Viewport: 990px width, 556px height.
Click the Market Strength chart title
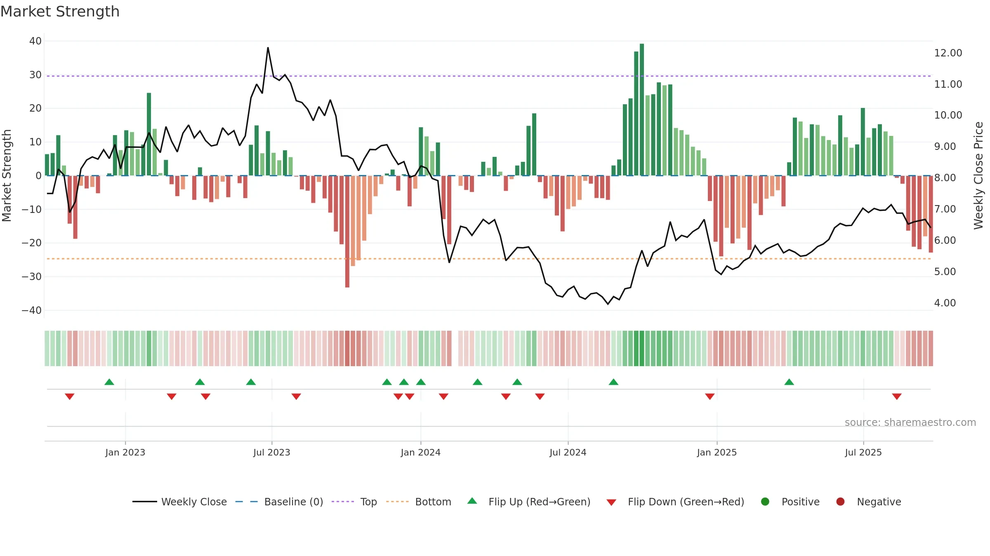pos(60,12)
